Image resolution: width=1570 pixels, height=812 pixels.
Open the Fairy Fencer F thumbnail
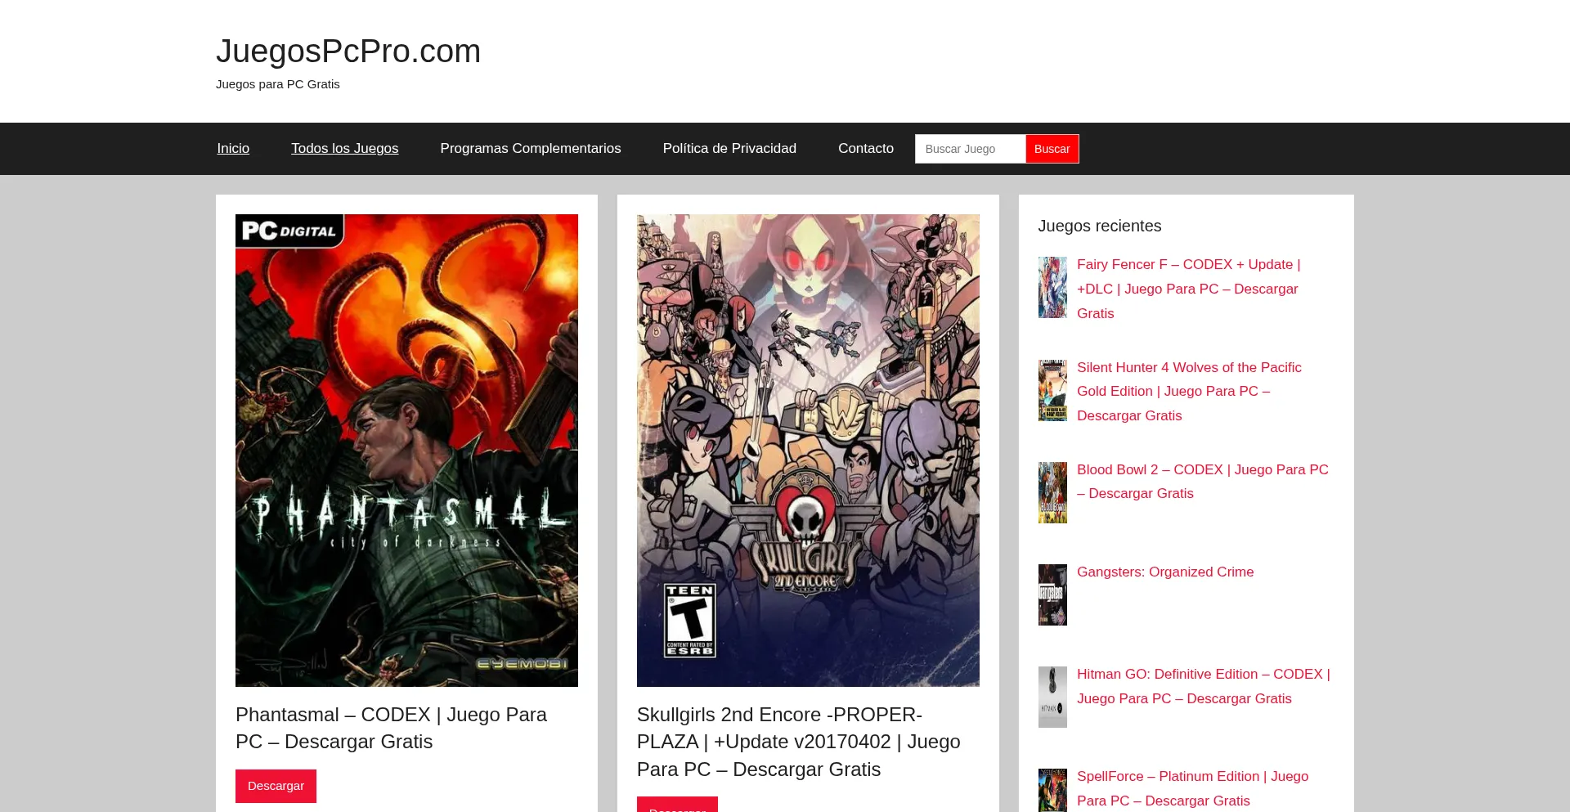(1052, 288)
